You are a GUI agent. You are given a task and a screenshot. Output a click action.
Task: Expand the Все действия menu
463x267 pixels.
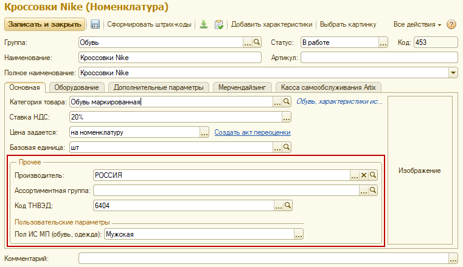coord(417,24)
